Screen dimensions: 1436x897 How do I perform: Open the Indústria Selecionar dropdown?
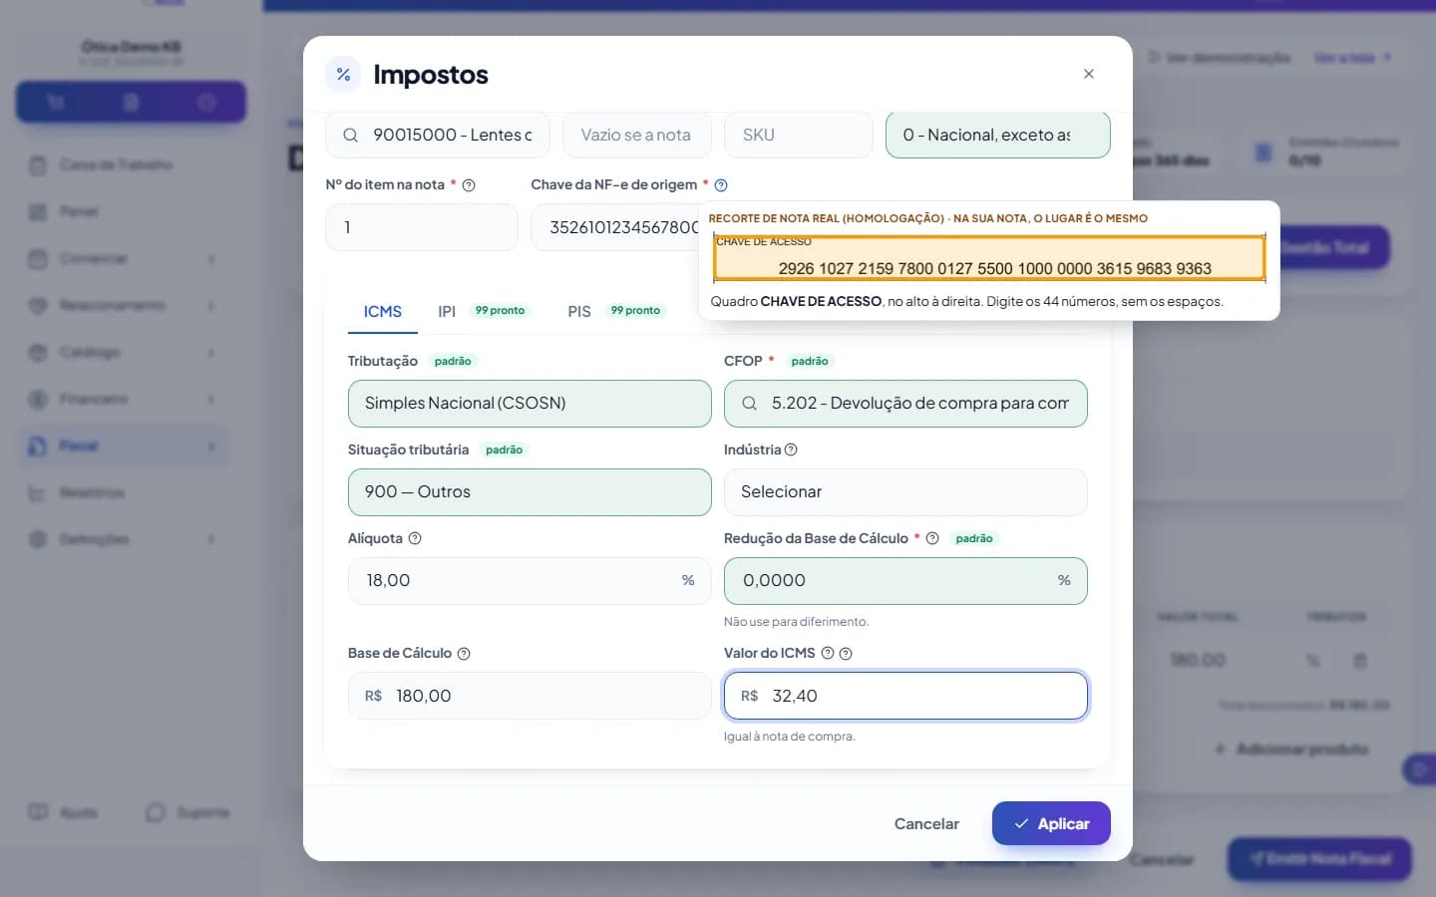(905, 492)
